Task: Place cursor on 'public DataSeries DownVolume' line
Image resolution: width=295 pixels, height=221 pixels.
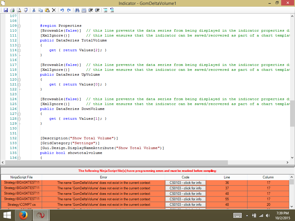Action: click(72, 109)
